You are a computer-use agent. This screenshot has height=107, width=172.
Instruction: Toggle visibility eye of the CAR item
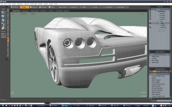click(150, 23)
